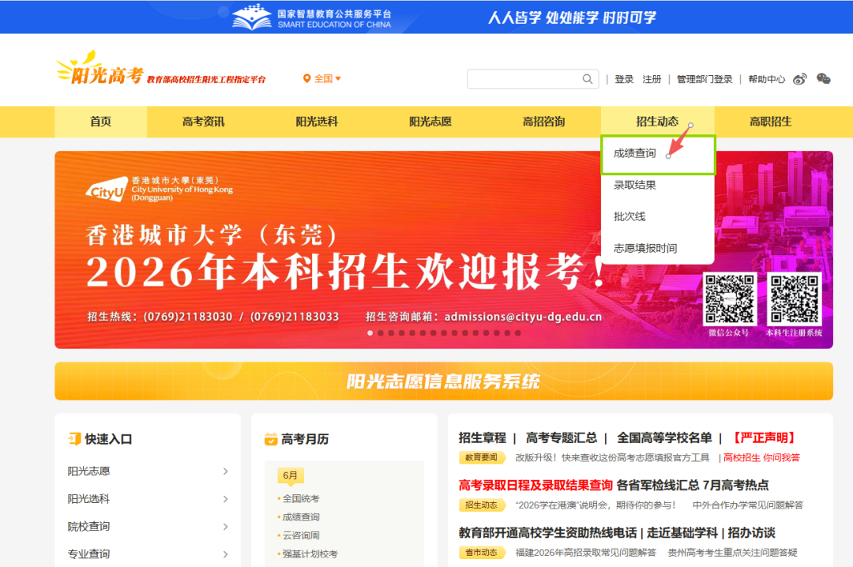The image size is (853, 567).
Task: Select the last carousel dot
Action: pos(518,333)
